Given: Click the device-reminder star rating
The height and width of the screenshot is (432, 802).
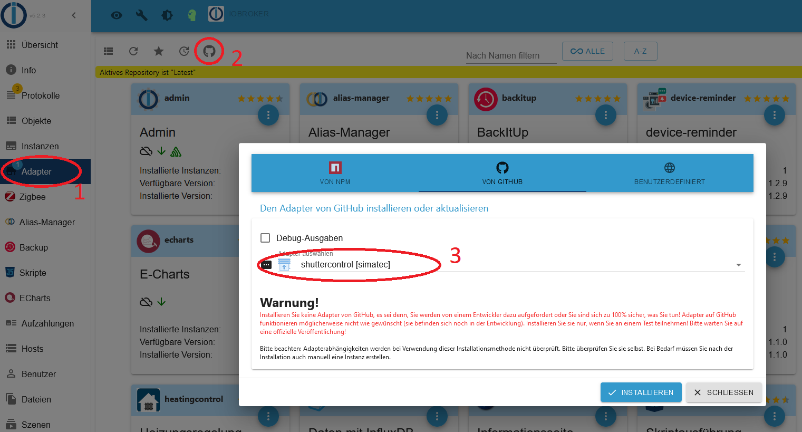Looking at the screenshot, I should [x=766, y=99].
